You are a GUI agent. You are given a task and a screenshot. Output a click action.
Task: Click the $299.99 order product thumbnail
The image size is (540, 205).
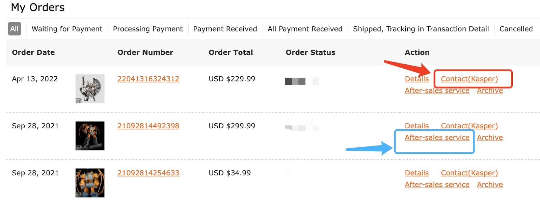coord(90,136)
